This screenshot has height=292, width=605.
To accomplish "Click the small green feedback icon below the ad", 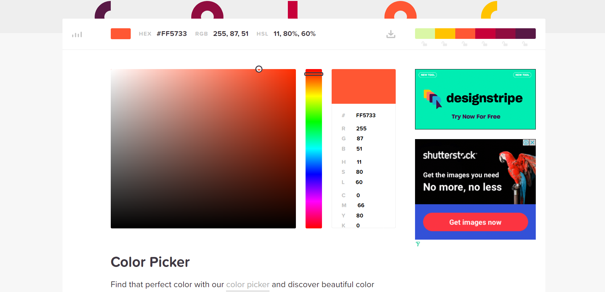I will pos(418,244).
